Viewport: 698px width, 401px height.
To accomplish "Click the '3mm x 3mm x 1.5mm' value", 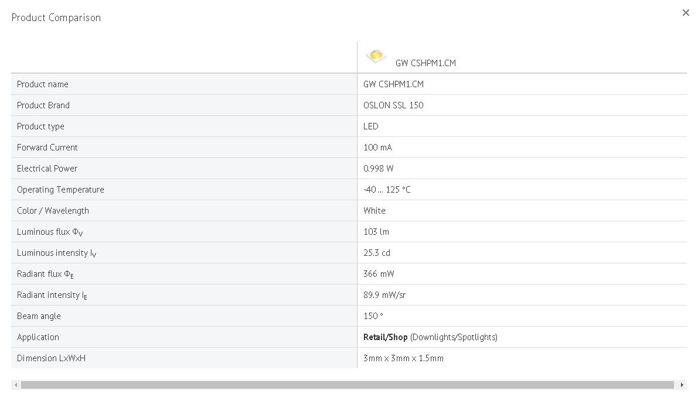I will (x=403, y=358).
